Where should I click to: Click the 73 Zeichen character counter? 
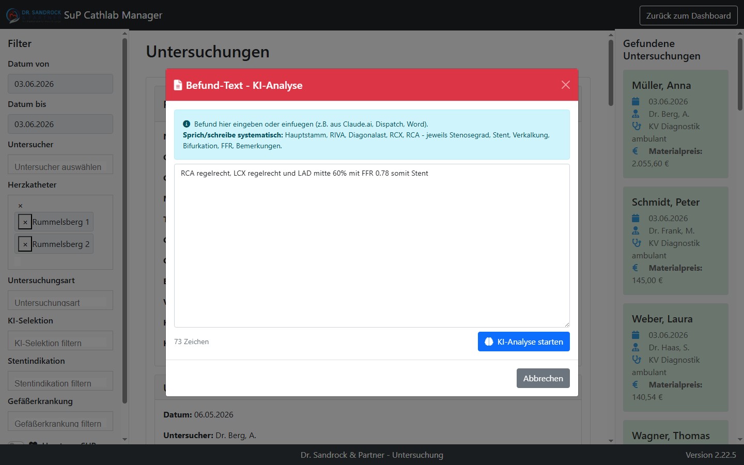click(191, 342)
